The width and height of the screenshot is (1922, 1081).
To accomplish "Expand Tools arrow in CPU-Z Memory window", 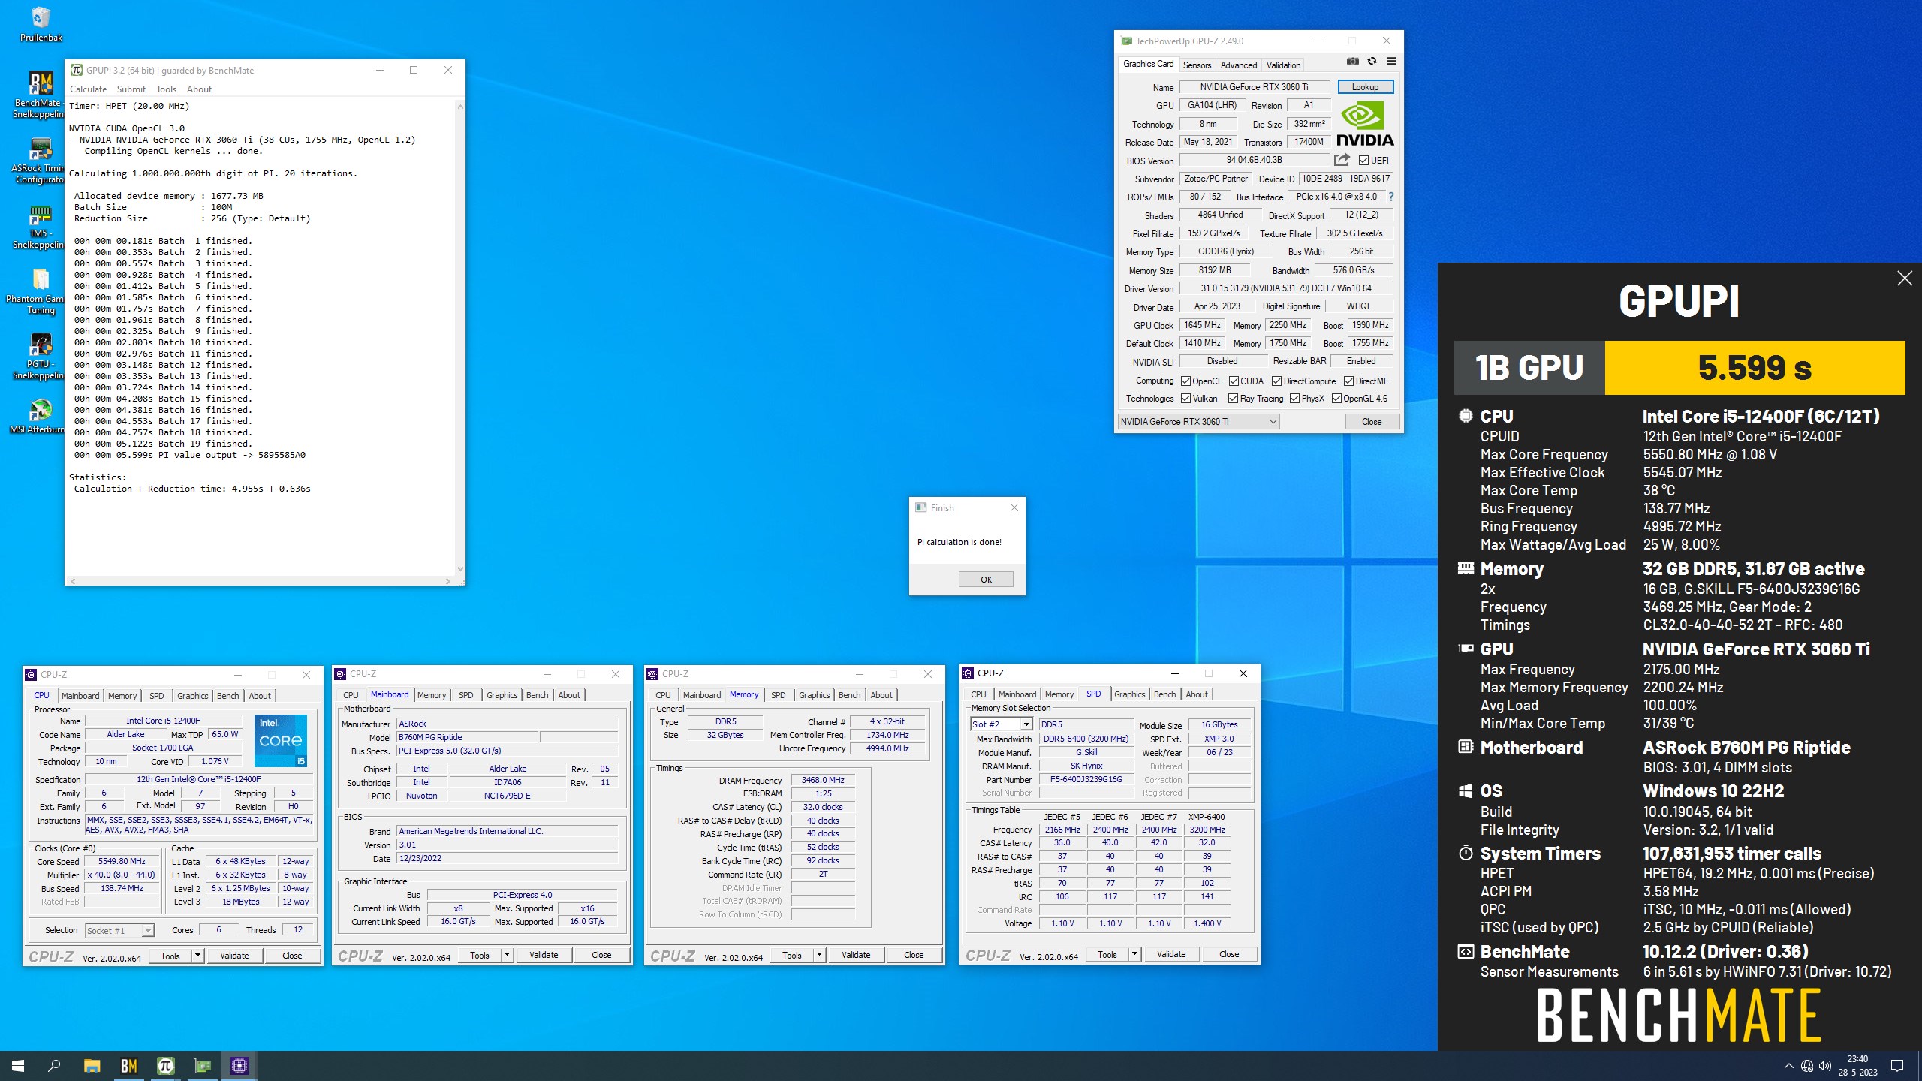I will [x=819, y=955].
